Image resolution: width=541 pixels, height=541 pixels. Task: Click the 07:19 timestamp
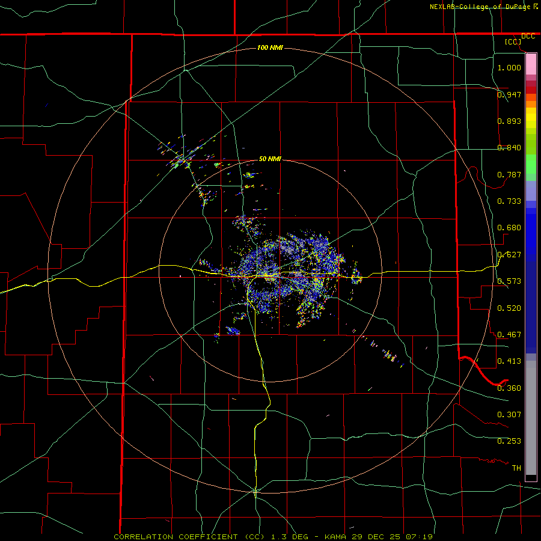[x=419, y=537]
